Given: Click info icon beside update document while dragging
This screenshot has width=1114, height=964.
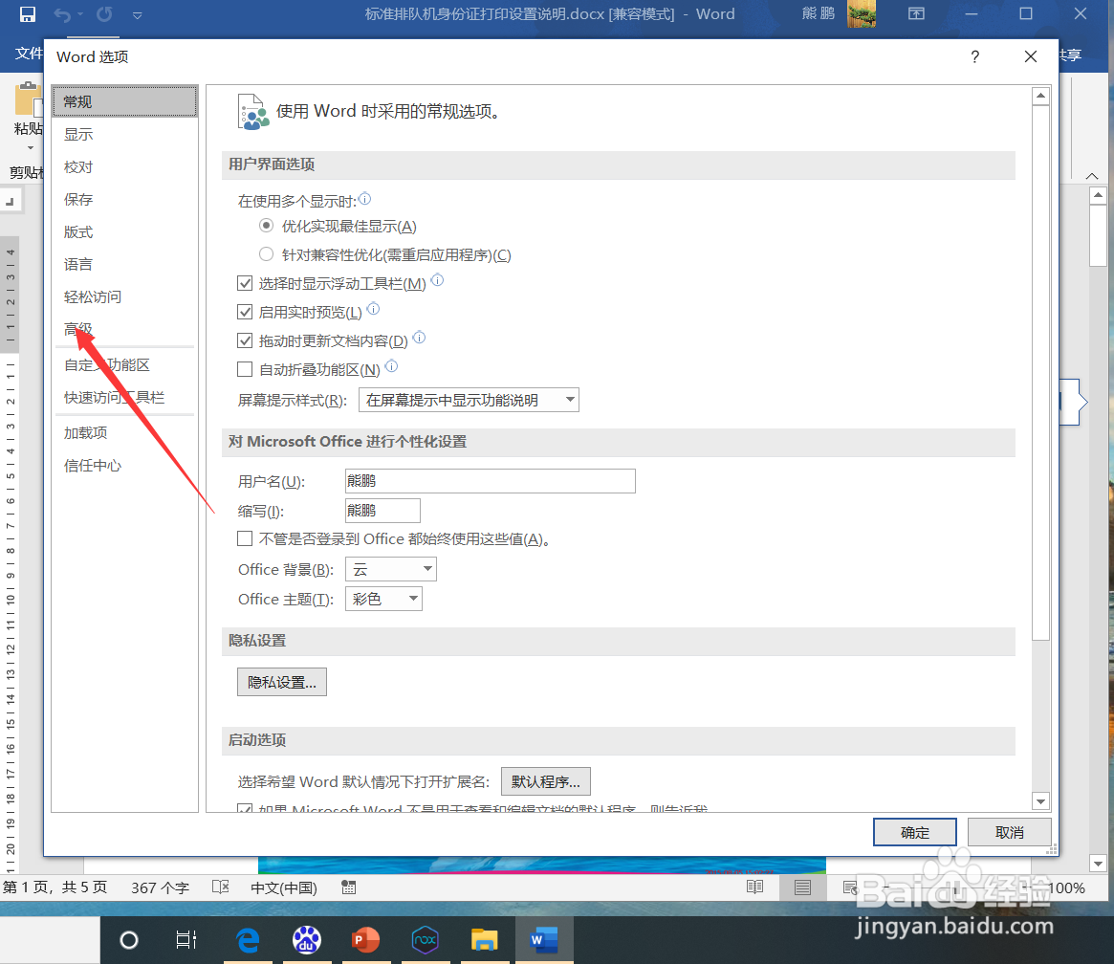Looking at the screenshot, I should (x=419, y=338).
